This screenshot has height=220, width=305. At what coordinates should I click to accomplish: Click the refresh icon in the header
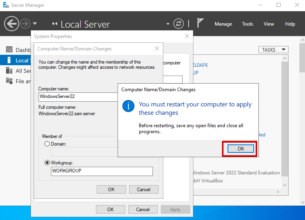(x=179, y=24)
